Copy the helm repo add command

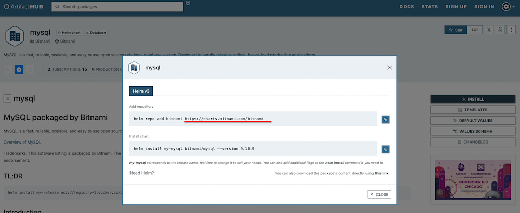pos(386,119)
